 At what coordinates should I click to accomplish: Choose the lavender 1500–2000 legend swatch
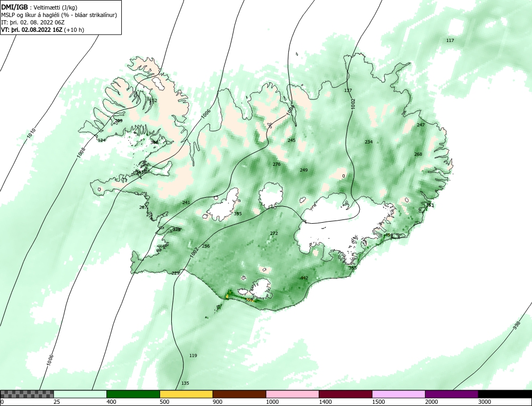pyautogui.click(x=398, y=394)
